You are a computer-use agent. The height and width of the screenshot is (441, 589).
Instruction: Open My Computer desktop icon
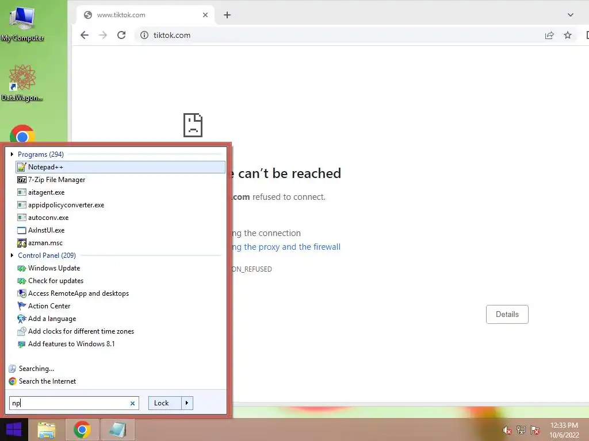coord(22,24)
